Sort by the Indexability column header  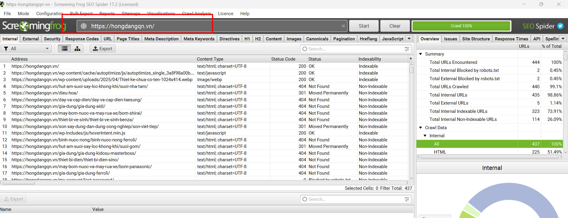383,59
